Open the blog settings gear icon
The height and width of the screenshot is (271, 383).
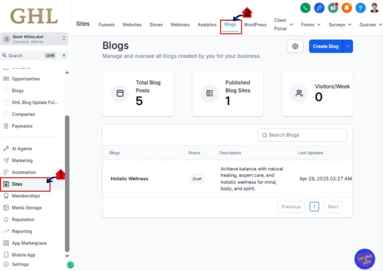coord(295,46)
